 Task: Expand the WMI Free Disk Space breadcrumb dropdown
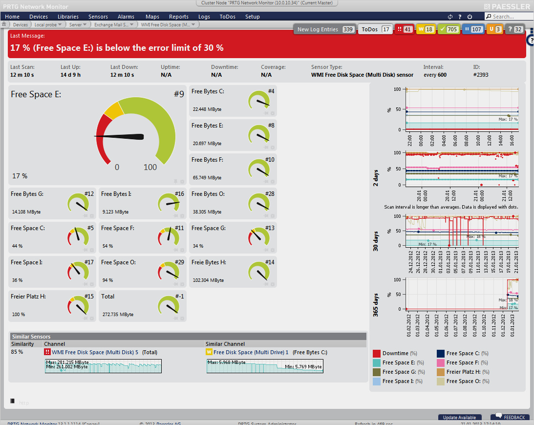click(x=193, y=24)
